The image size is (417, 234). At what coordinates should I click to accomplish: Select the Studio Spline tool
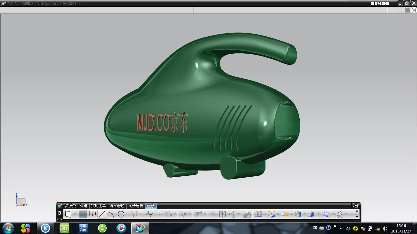149,214
